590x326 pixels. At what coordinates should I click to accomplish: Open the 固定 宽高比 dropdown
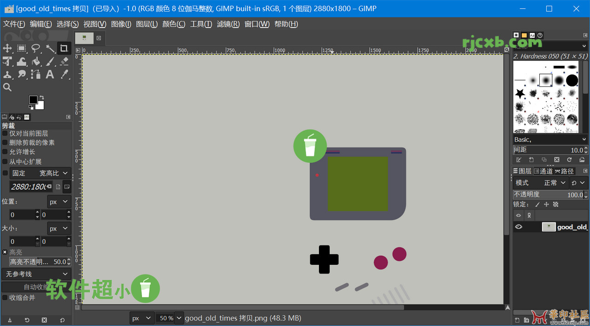(41, 173)
